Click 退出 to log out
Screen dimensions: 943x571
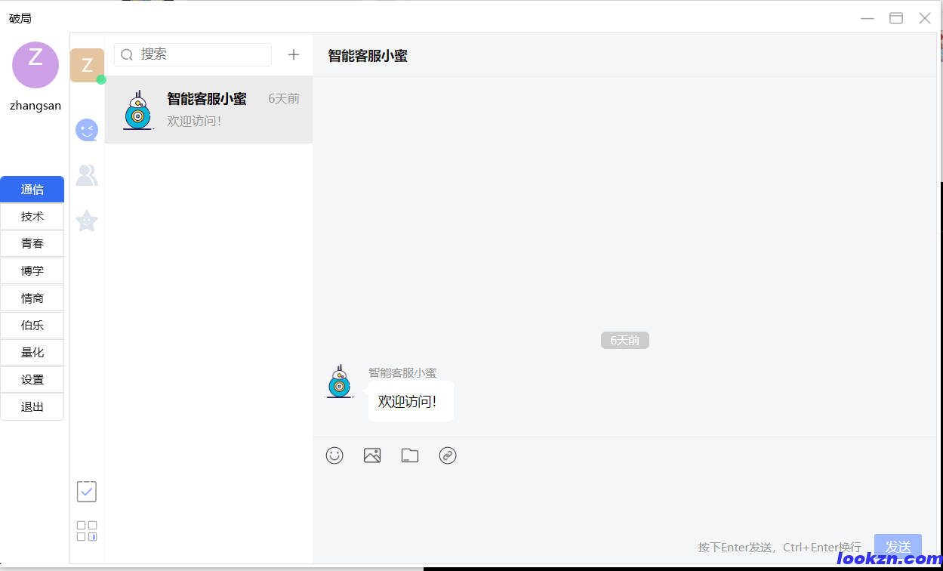[32, 406]
